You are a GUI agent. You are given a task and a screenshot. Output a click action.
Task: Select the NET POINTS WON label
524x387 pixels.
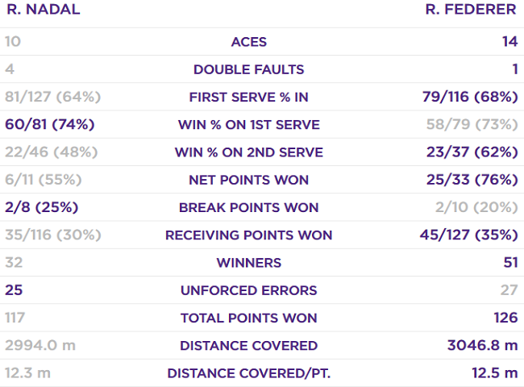(x=248, y=180)
